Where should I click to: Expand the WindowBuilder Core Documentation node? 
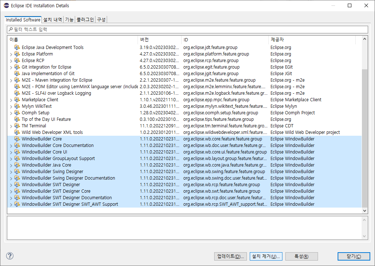[11, 146]
